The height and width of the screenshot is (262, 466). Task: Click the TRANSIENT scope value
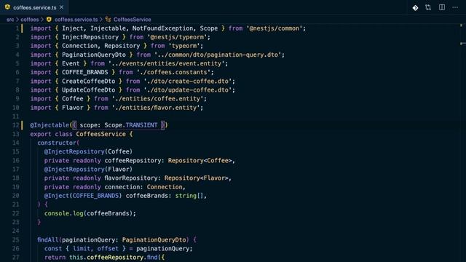coord(141,125)
